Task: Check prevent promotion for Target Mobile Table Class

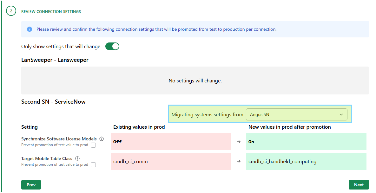Action: click(93, 165)
